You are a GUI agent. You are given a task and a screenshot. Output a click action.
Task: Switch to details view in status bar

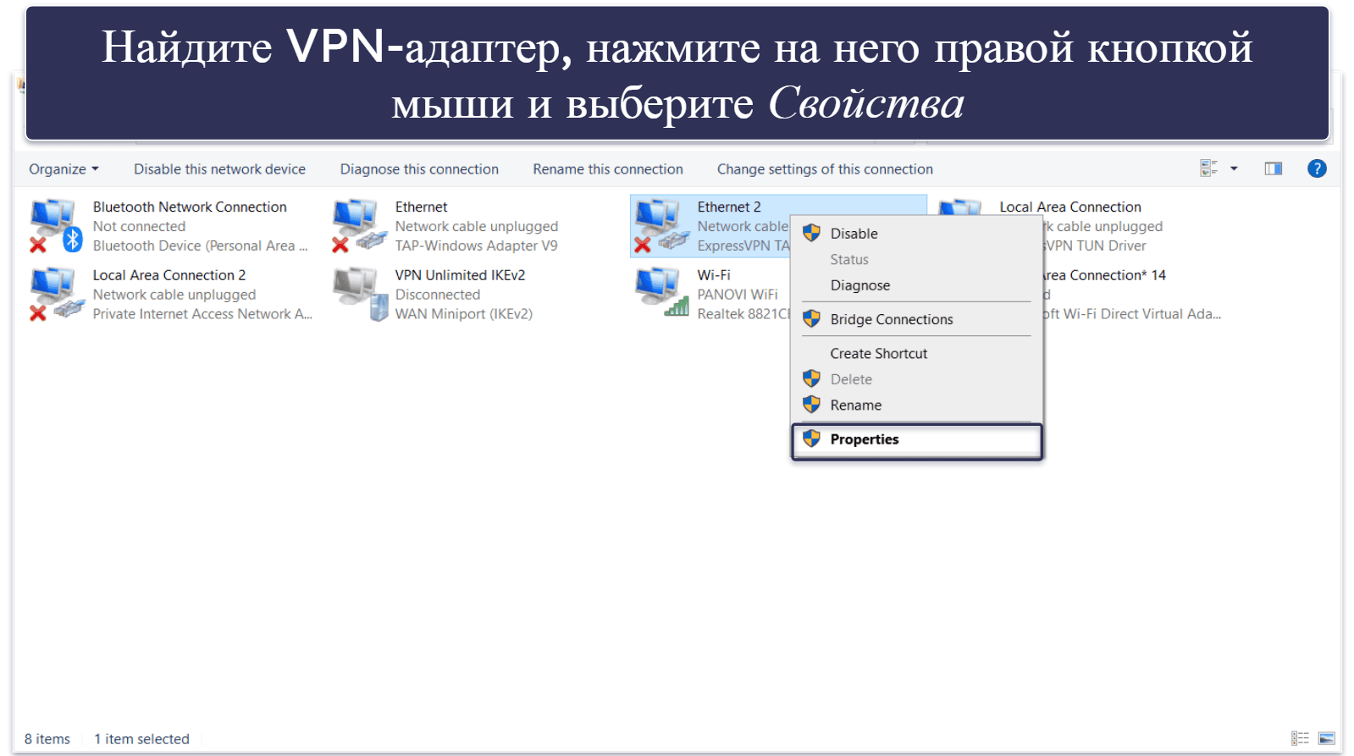(x=1300, y=738)
